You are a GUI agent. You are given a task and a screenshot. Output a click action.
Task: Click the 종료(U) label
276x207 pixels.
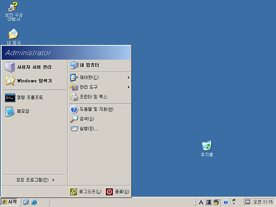click(x=122, y=192)
